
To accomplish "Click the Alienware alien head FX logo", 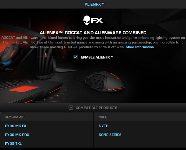I will pyautogui.click(x=93, y=20).
